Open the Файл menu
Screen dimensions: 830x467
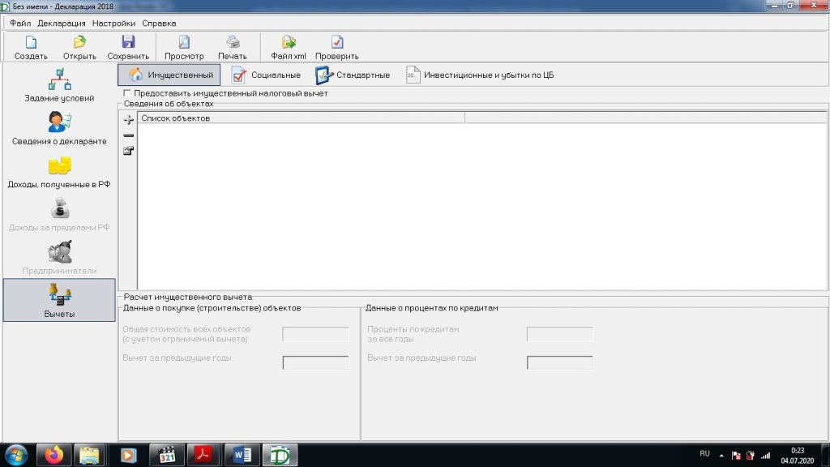(20, 24)
